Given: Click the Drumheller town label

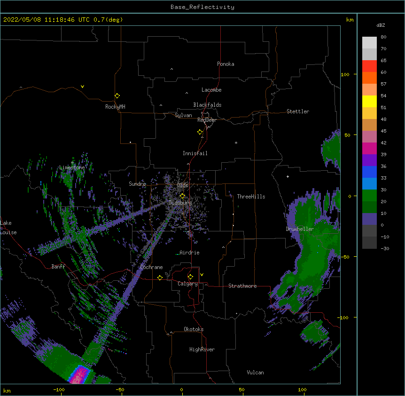Looking at the screenshot, I should [x=300, y=229].
